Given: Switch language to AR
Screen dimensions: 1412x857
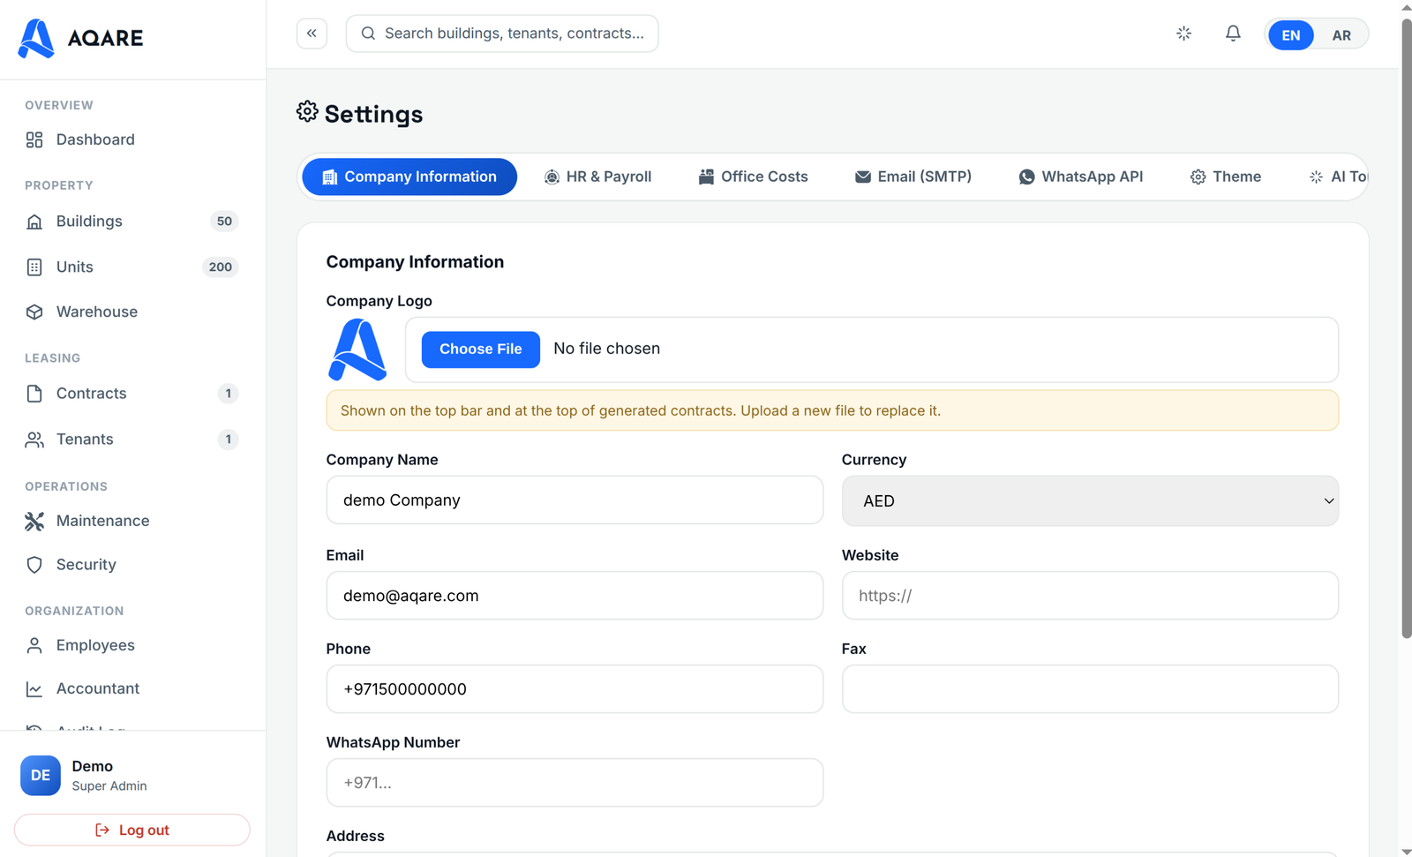Looking at the screenshot, I should [x=1341, y=35].
